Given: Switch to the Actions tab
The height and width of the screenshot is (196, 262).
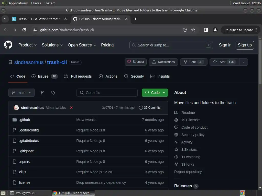Looking at the screenshot, I should [x=108, y=76].
